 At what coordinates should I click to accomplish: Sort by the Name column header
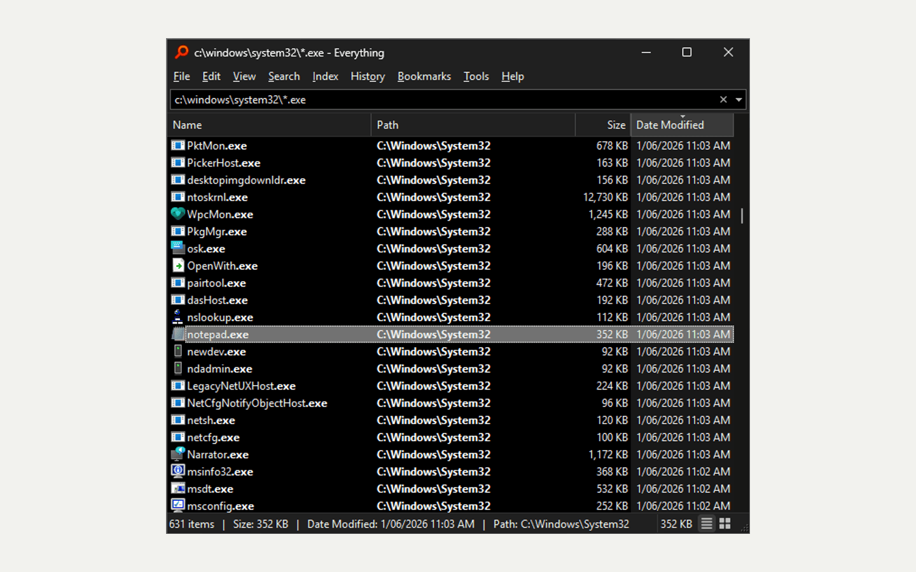click(270, 125)
